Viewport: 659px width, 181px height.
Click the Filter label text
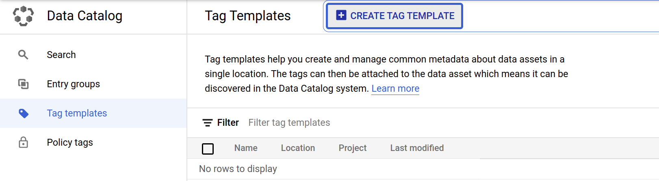pos(228,123)
